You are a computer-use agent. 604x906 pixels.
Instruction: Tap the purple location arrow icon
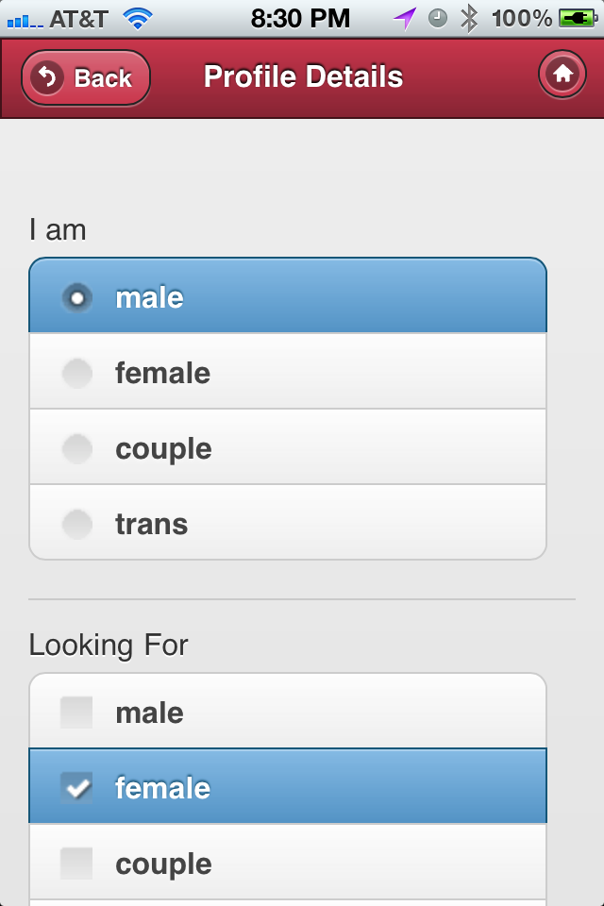405,18
